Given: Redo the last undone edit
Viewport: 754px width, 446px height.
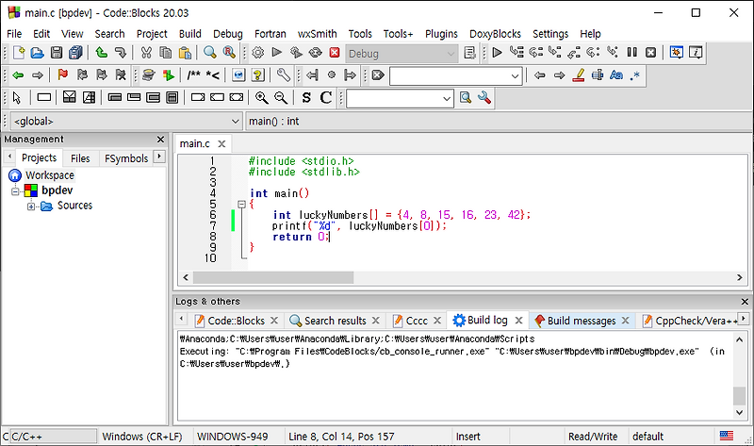Looking at the screenshot, I should [x=121, y=53].
